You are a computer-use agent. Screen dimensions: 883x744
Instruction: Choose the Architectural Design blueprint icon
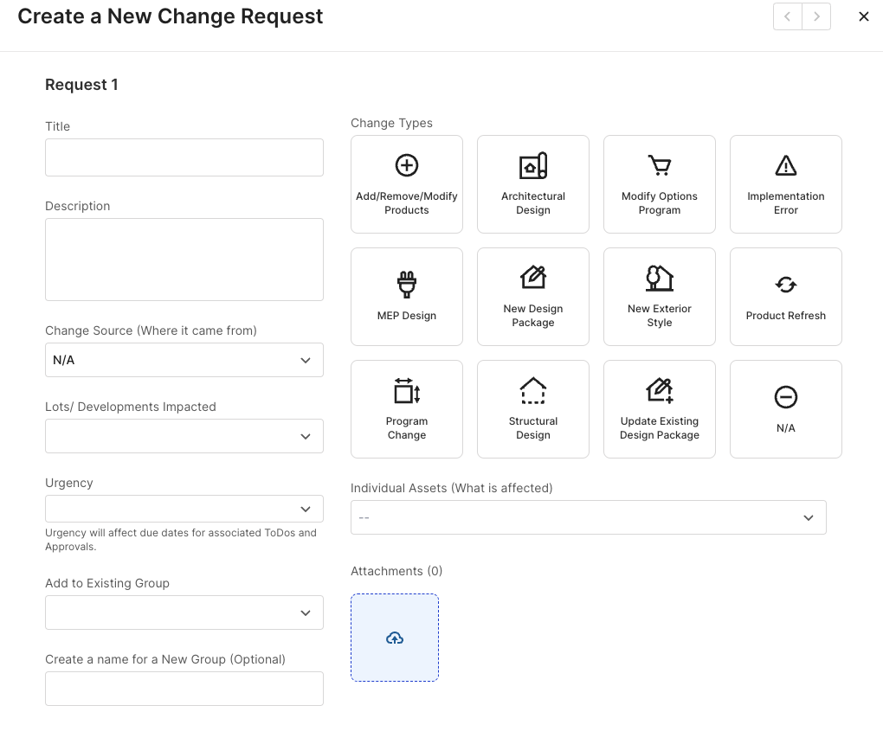coord(532,165)
